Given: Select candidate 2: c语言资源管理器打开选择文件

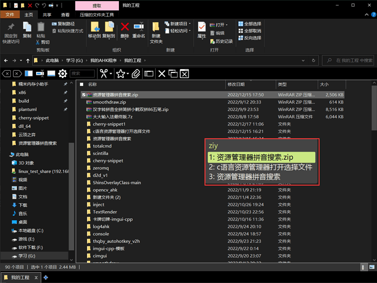Looking at the screenshot, I should pos(260,167).
